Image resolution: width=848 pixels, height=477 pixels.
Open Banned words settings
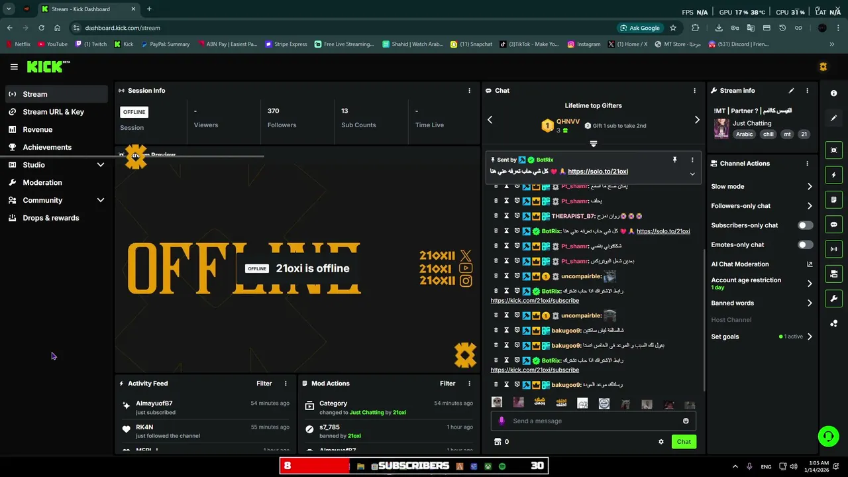tap(762, 303)
